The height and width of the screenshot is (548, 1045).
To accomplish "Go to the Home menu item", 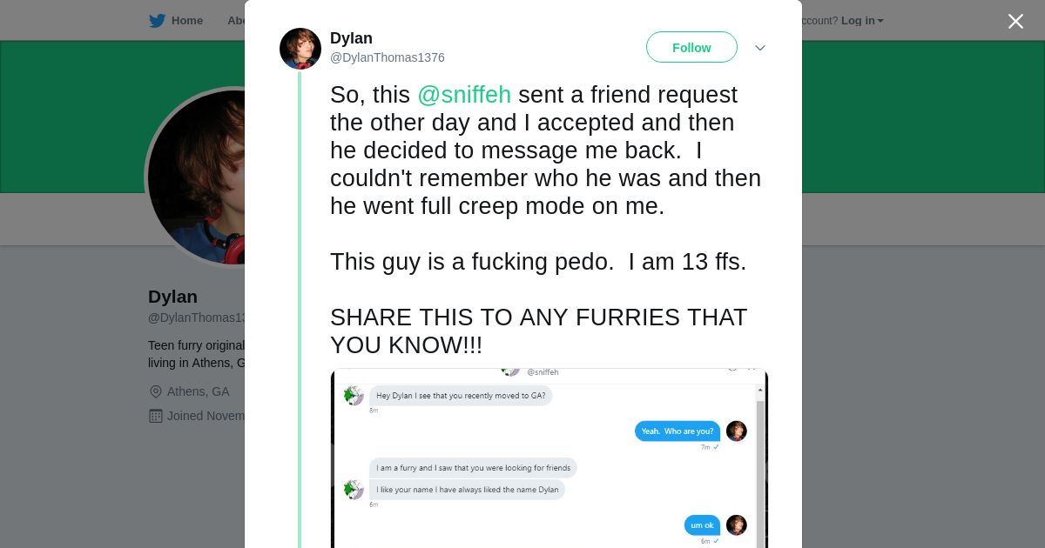I will pyautogui.click(x=186, y=21).
